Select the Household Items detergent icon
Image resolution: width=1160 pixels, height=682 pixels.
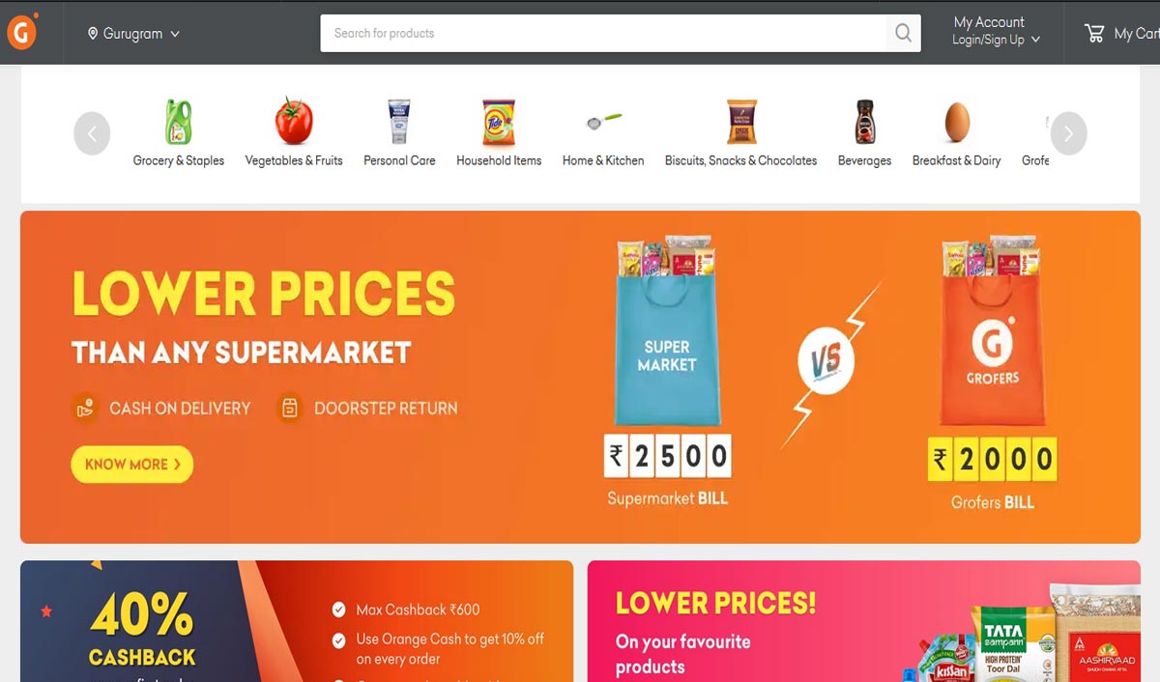point(499,123)
